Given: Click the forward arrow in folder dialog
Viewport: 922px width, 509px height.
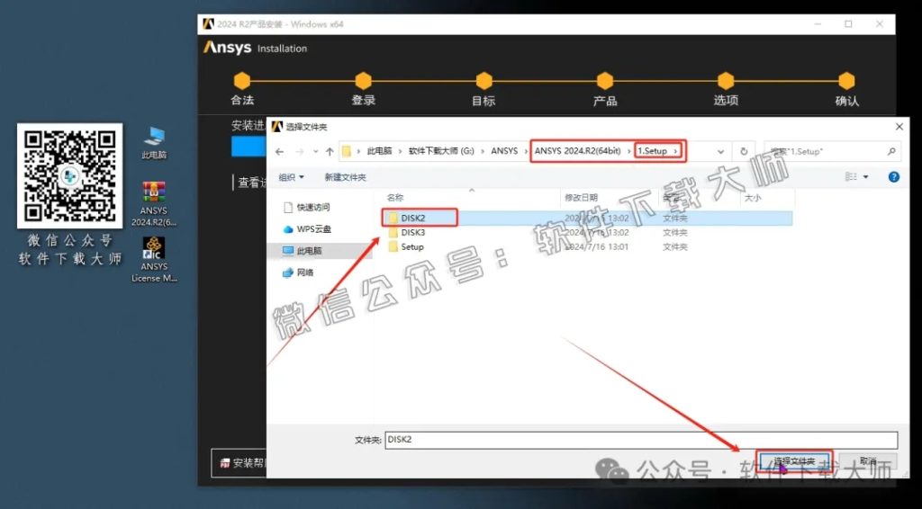Looking at the screenshot, I should pos(299,151).
